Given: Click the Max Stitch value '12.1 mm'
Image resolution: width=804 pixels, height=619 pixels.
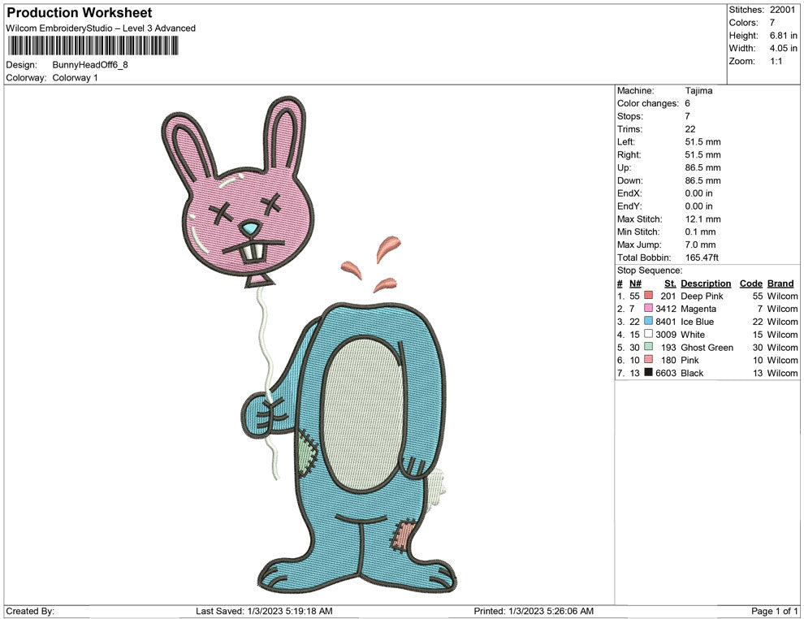Looking at the screenshot, I should pos(703,219).
